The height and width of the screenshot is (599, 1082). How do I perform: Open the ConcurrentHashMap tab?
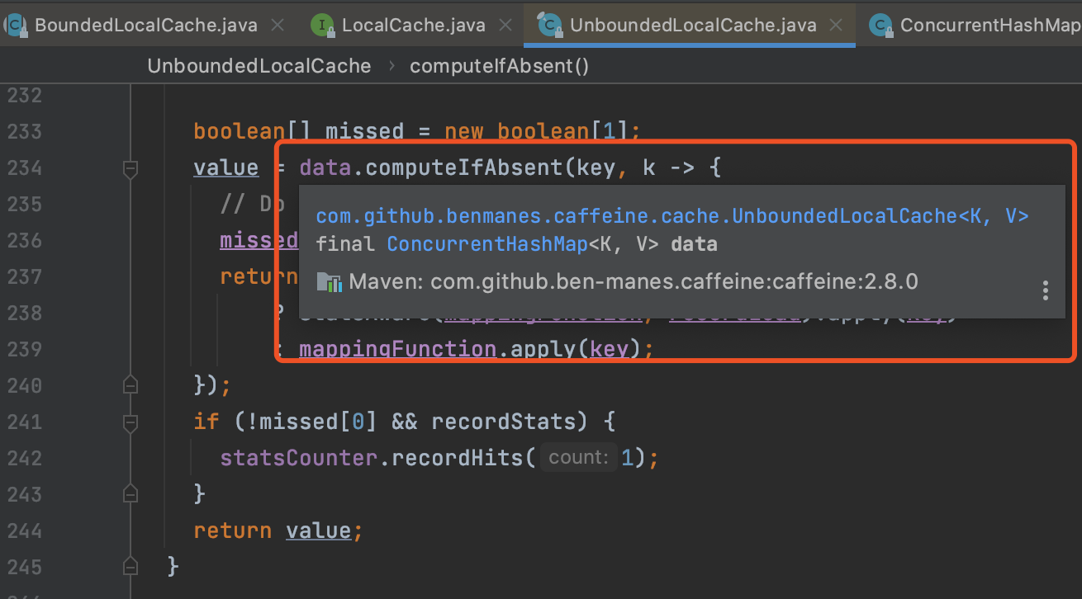coord(990,26)
